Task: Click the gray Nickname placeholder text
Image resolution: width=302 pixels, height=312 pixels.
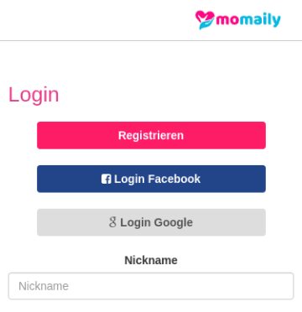Action: point(44,286)
